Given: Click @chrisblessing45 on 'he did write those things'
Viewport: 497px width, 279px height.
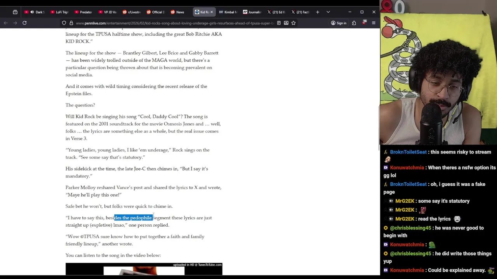Looking at the screenshot, I should click(410, 253).
